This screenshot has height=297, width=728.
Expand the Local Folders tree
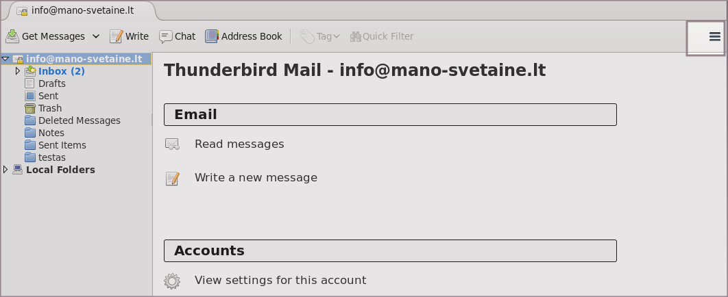(6, 170)
